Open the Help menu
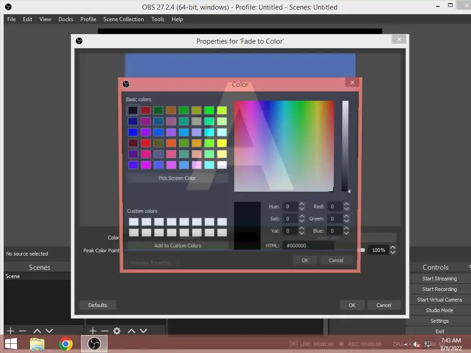The height and width of the screenshot is (353, 471). pyautogui.click(x=177, y=19)
